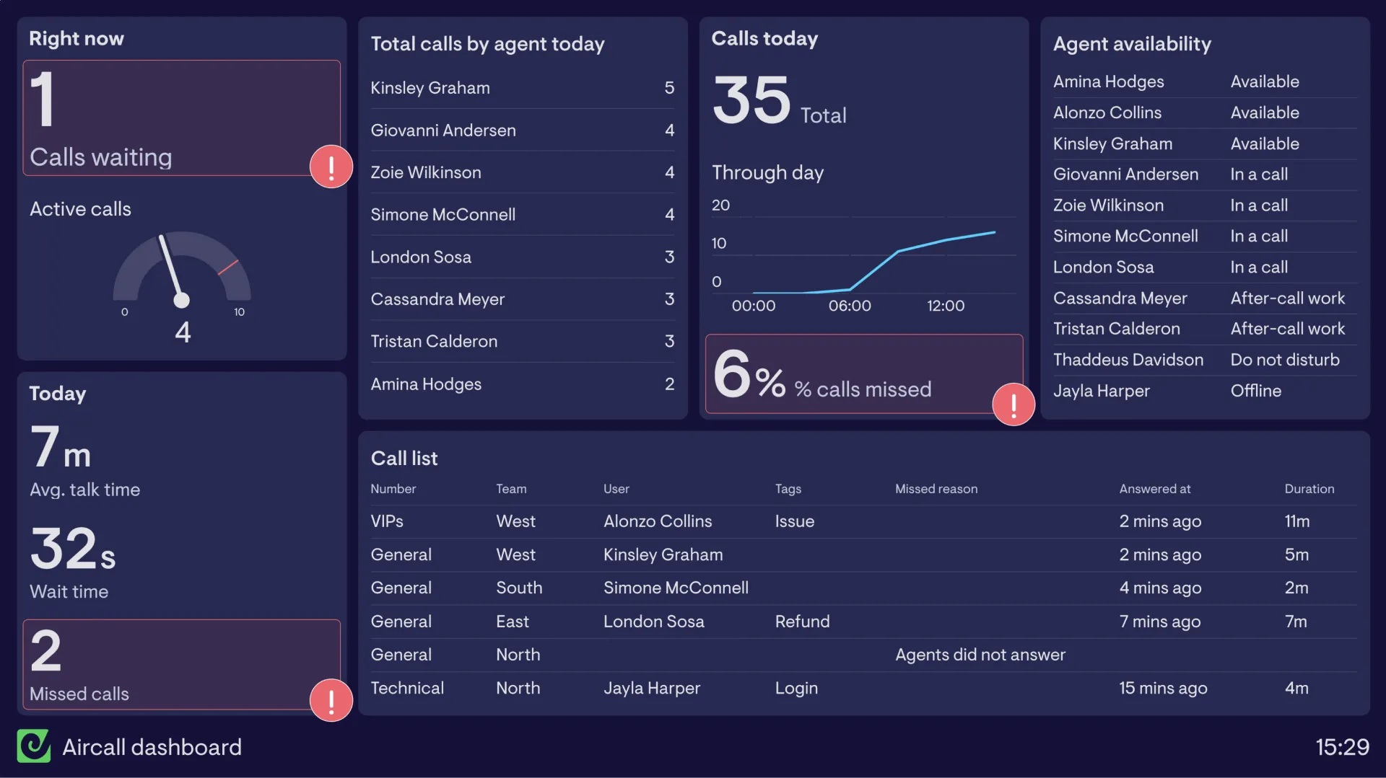Click the 15:29 clock display
Viewport: 1386px width, 778px height.
click(1341, 747)
